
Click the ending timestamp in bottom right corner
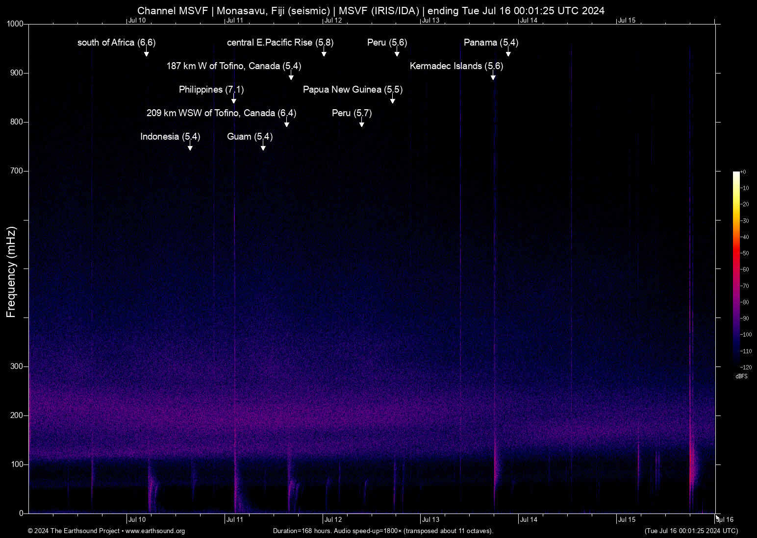coord(691,531)
